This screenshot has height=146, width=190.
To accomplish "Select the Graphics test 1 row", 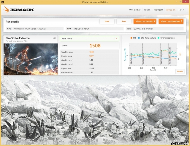I will 89,60.
